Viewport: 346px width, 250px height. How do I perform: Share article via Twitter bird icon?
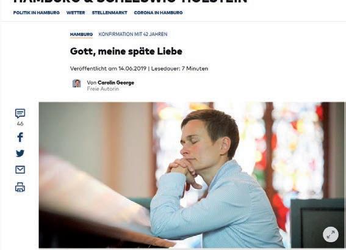[20, 153]
